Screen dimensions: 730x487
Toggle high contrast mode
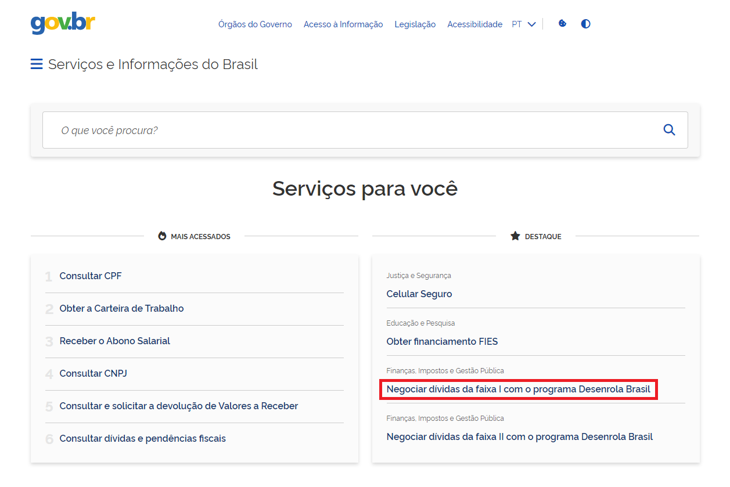click(585, 24)
